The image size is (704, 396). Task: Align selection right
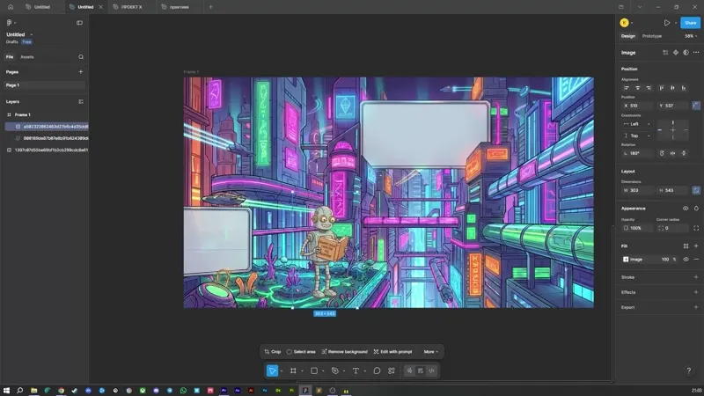point(649,88)
